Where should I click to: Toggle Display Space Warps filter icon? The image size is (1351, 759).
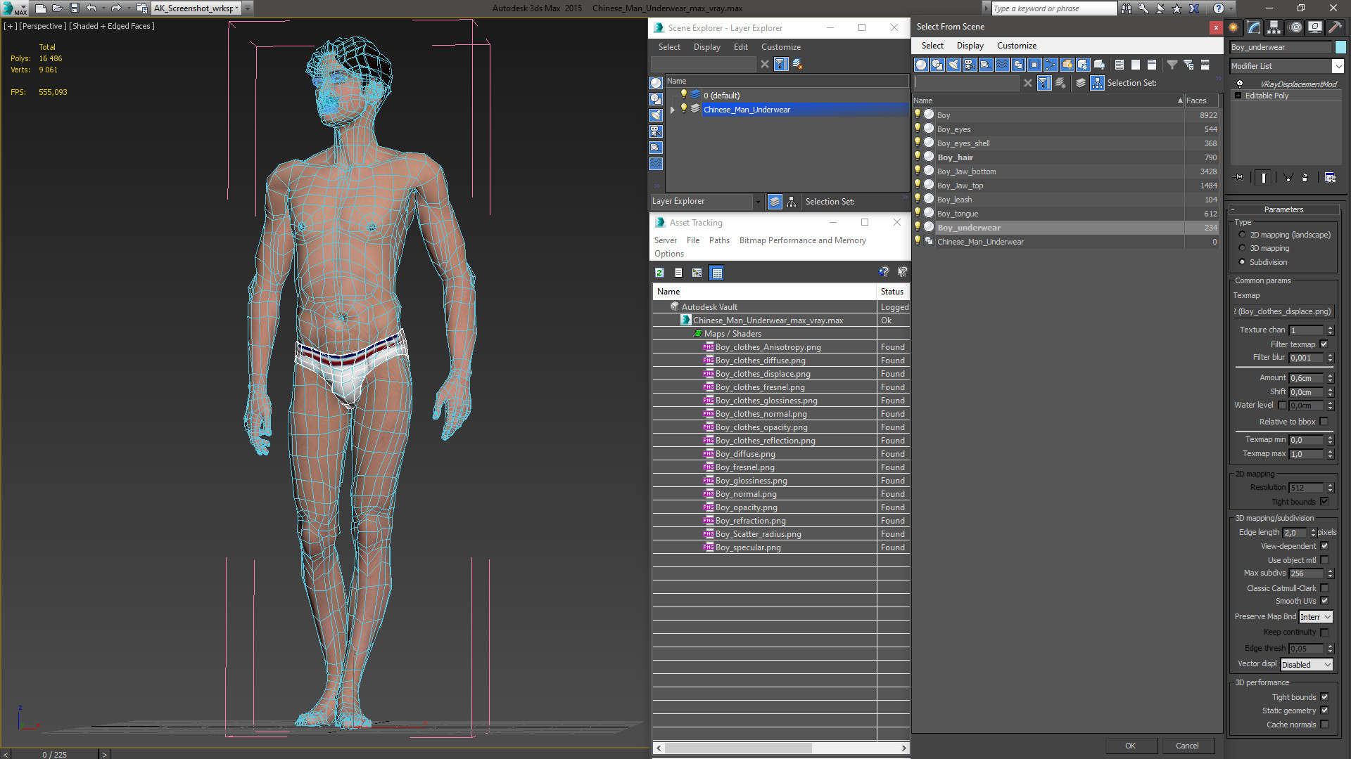(1002, 65)
